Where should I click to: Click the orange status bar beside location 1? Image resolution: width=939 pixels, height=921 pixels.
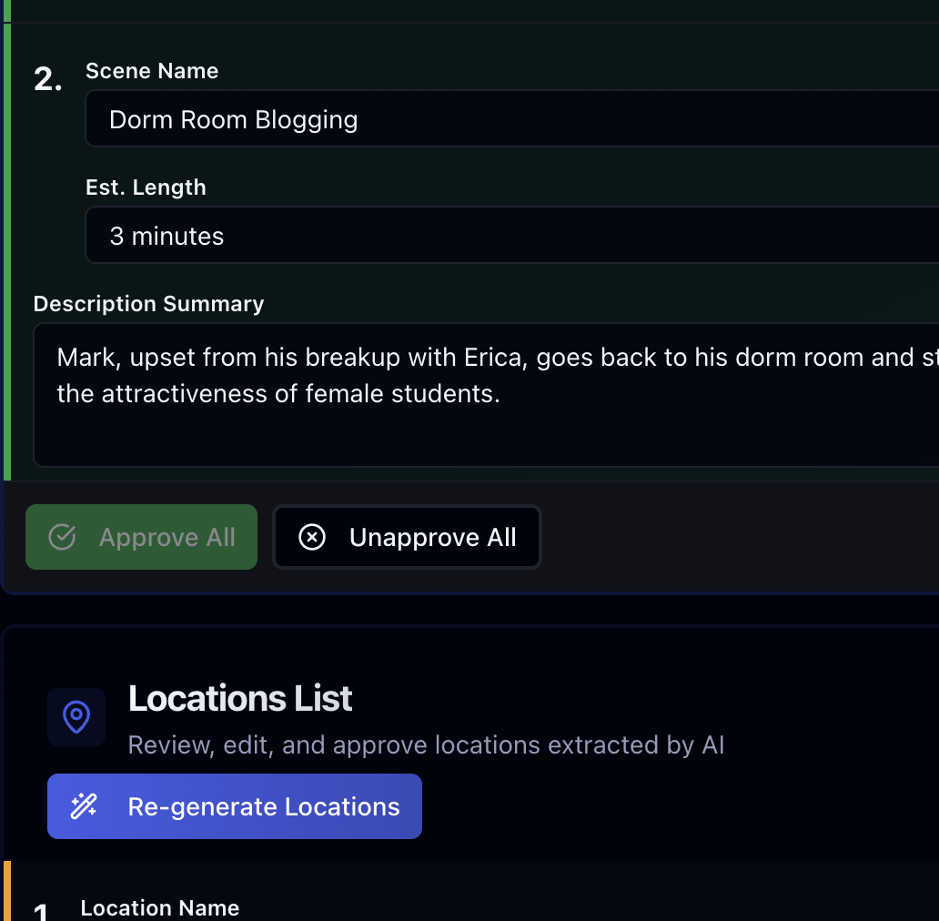click(x=7, y=891)
